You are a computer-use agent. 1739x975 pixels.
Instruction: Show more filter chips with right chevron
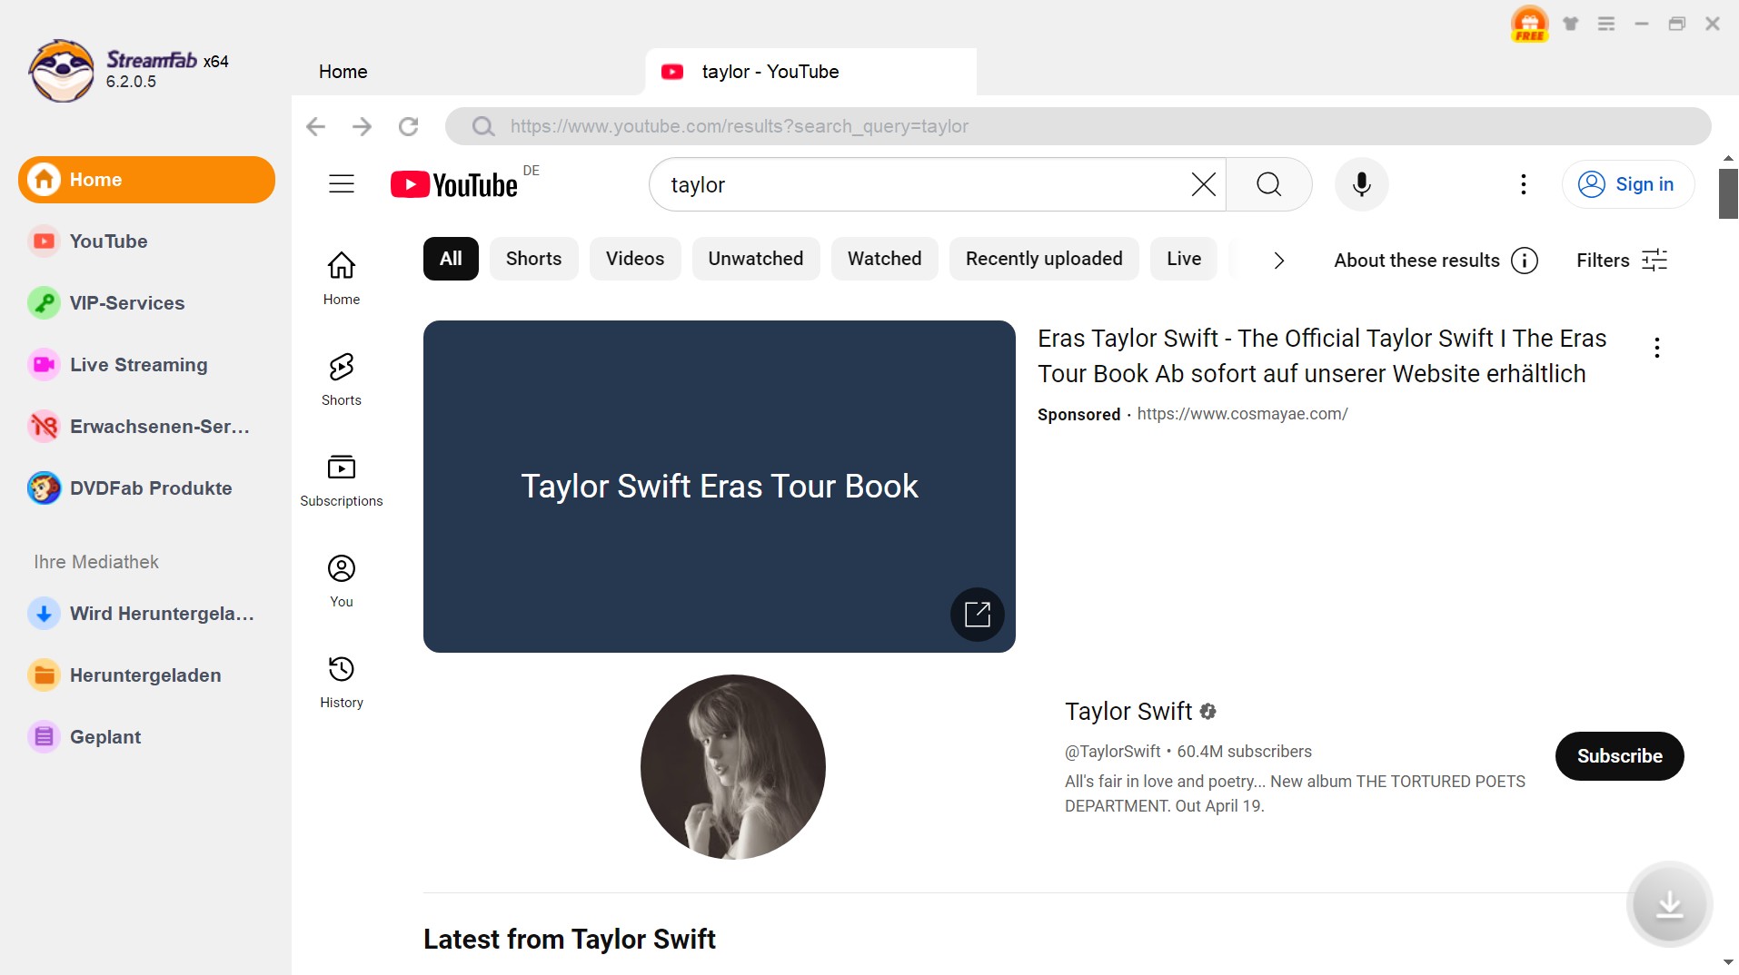point(1278,261)
